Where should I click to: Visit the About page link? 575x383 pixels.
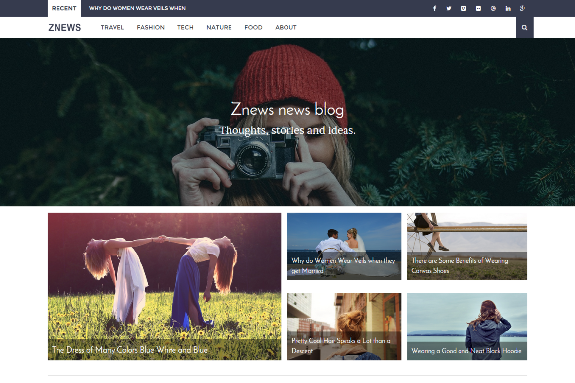[286, 28]
